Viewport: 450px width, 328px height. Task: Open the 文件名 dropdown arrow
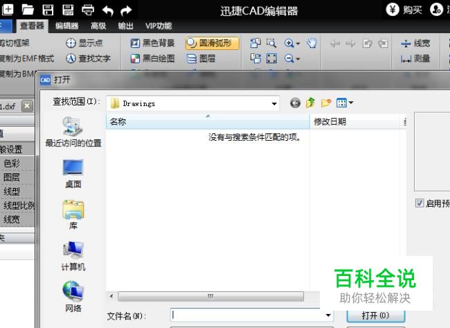pyautogui.click(x=328, y=316)
